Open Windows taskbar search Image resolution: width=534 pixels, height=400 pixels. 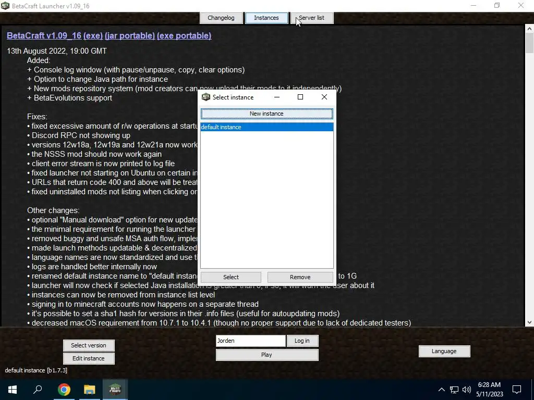[38, 390]
